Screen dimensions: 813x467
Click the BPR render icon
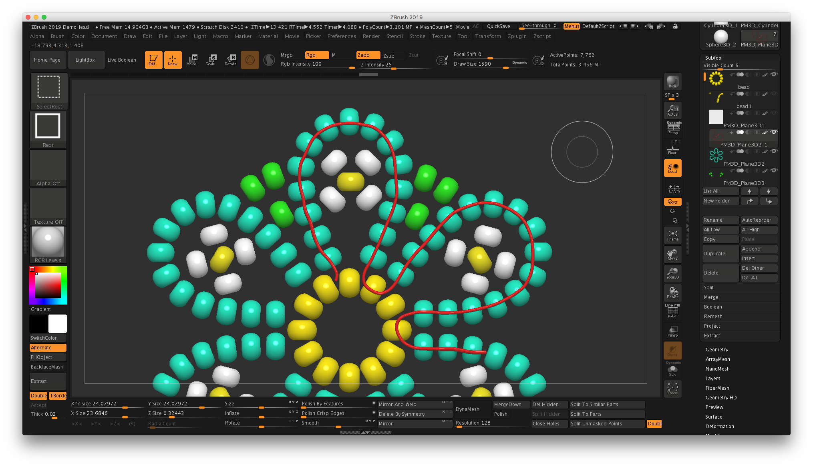672,82
